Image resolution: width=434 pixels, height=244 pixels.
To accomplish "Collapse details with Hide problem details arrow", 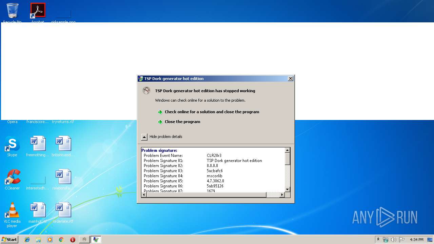I will coord(144,137).
